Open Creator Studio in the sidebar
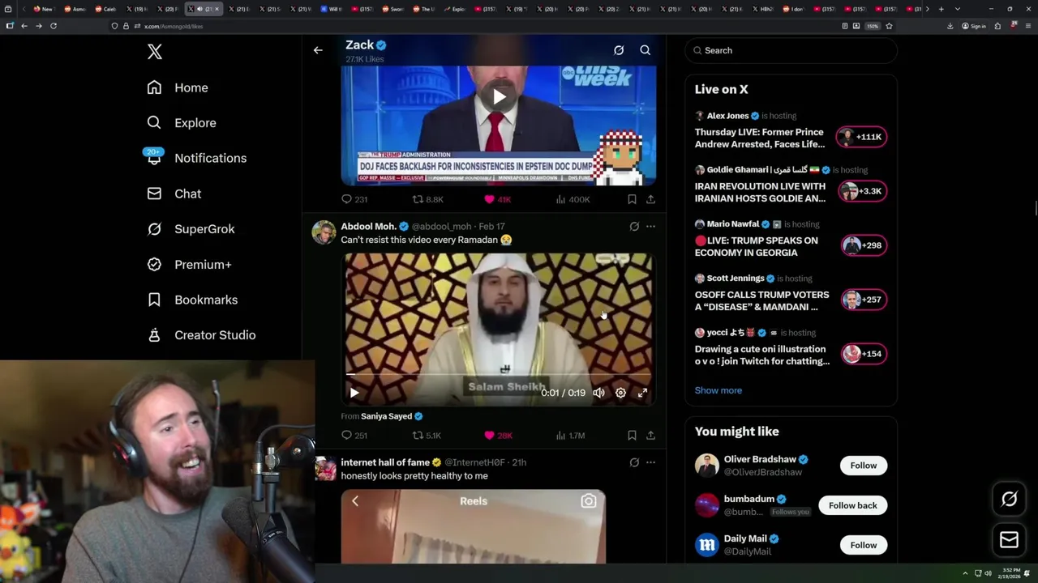Screen dimensions: 1038x583 point(201,335)
